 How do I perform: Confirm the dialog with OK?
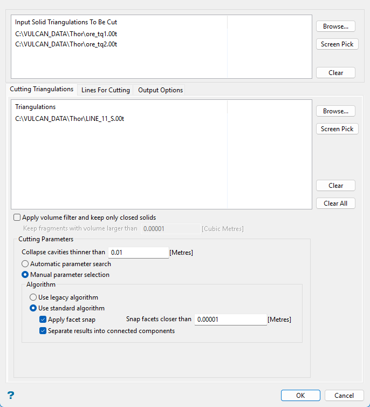click(x=300, y=396)
